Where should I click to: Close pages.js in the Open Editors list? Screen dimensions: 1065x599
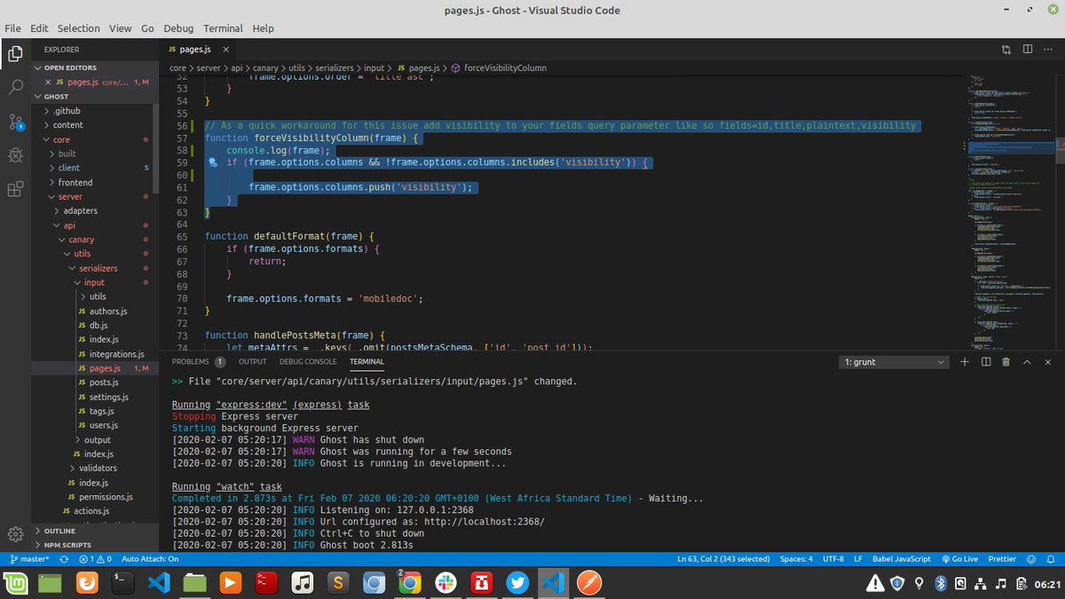coord(48,82)
